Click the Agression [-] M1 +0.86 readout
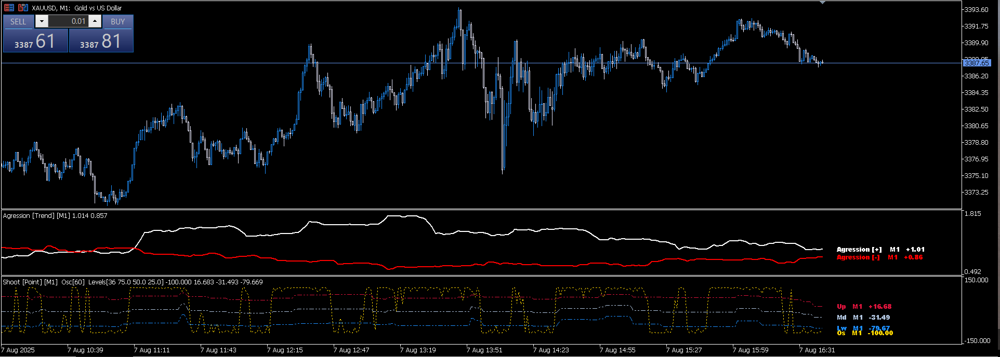This screenshot has height=357, width=1000. point(879,257)
